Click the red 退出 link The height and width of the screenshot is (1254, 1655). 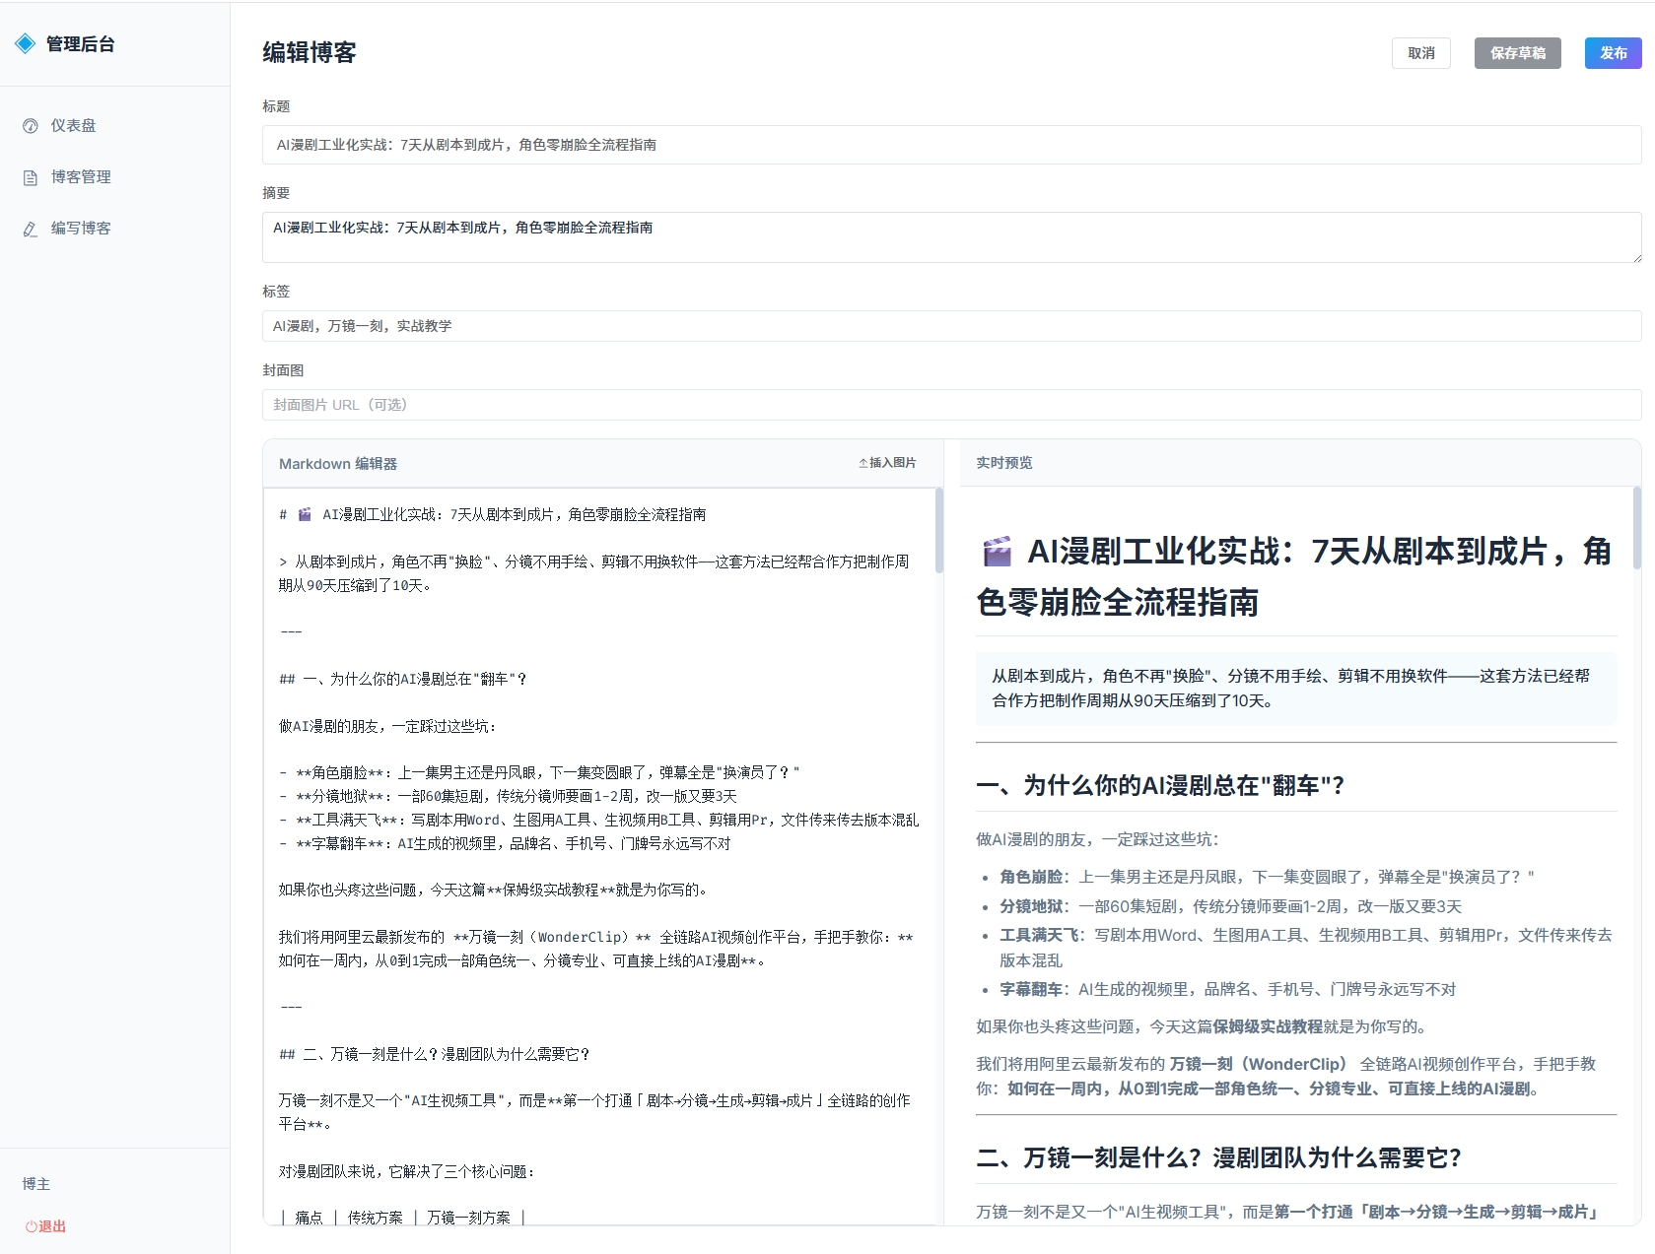pyautogui.click(x=45, y=1226)
